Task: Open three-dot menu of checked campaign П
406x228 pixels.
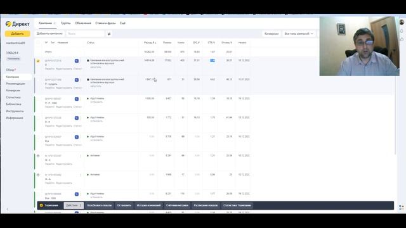Action: click(x=81, y=61)
